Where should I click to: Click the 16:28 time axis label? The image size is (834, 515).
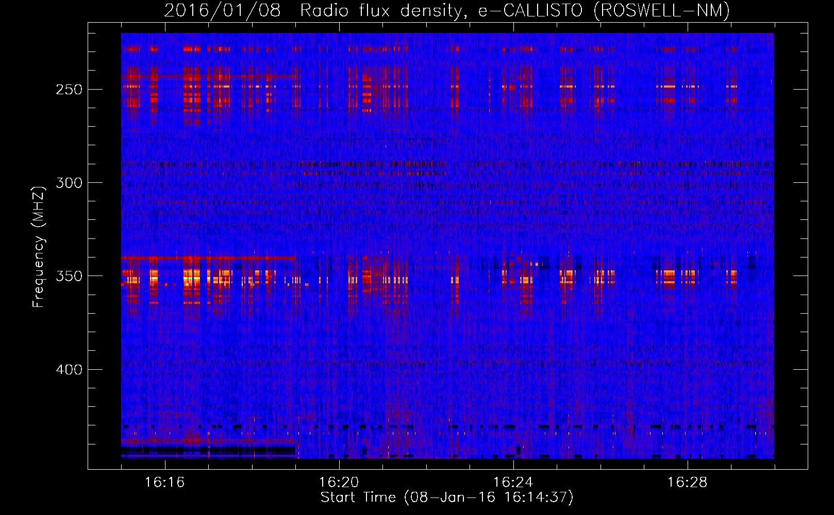pos(687,483)
